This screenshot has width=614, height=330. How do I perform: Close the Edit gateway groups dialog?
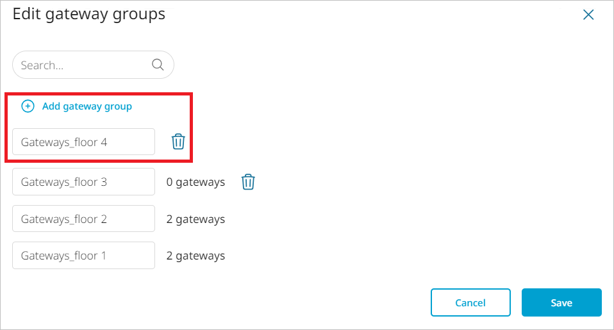[x=588, y=15]
